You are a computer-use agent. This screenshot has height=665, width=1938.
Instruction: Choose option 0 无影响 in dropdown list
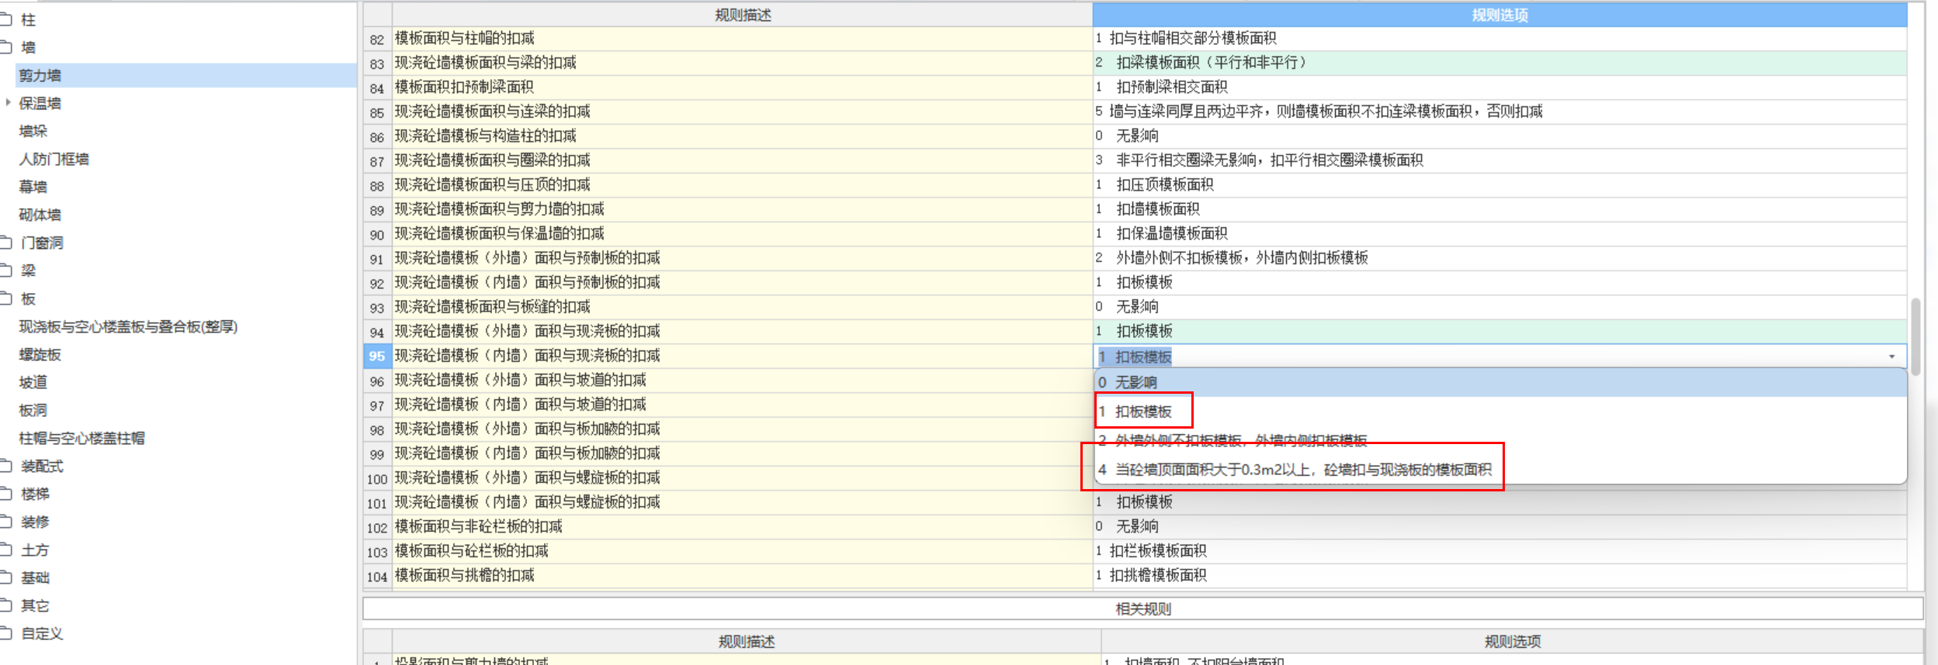click(x=1499, y=382)
